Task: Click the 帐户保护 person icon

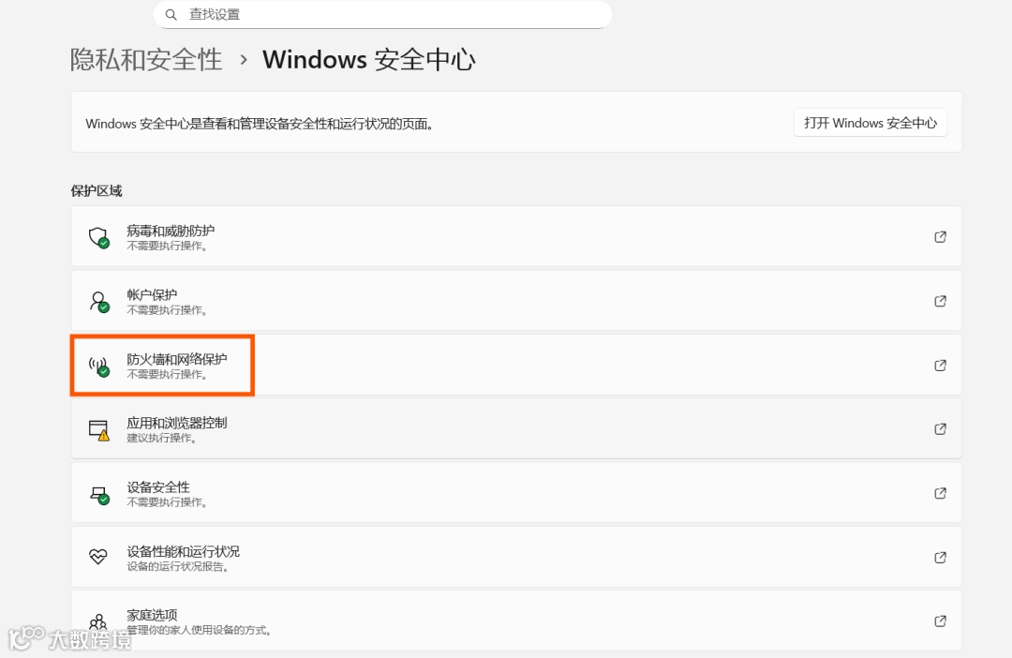Action: pos(98,302)
